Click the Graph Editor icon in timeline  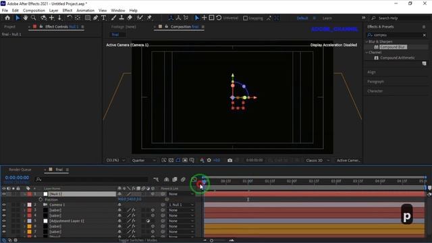pyautogui.click(x=194, y=180)
